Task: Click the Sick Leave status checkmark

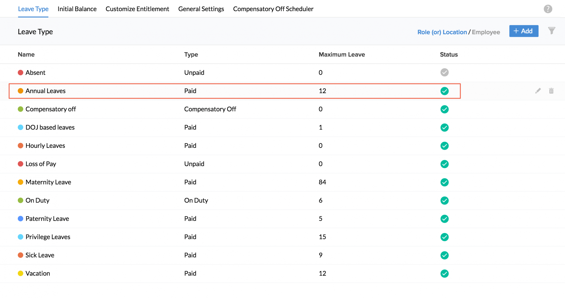Action: click(444, 255)
